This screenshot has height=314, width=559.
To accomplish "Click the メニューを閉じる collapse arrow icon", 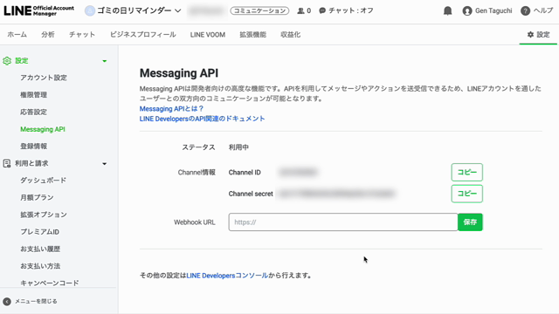I will click(x=7, y=302).
